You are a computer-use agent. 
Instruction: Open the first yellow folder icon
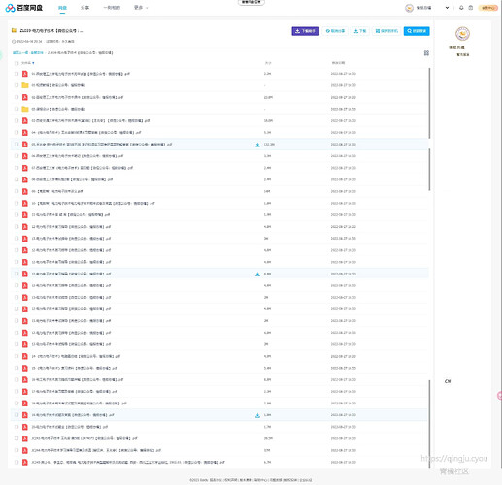(25, 85)
